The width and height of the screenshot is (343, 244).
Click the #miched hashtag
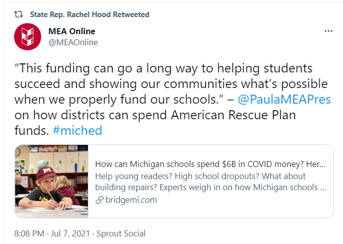point(77,130)
